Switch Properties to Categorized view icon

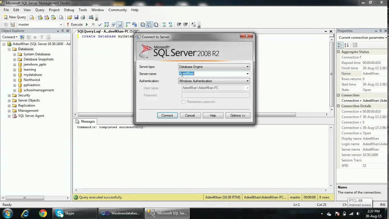[x=340, y=45]
